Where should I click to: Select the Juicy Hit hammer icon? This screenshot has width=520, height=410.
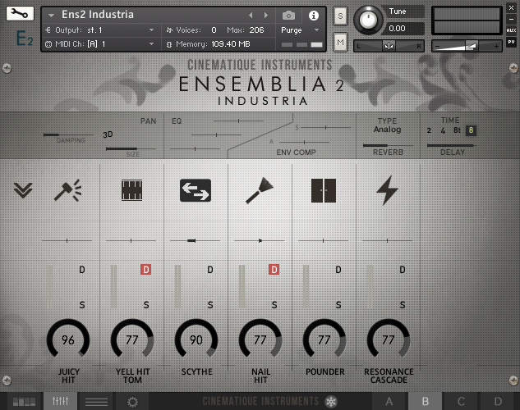[x=67, y=190]
